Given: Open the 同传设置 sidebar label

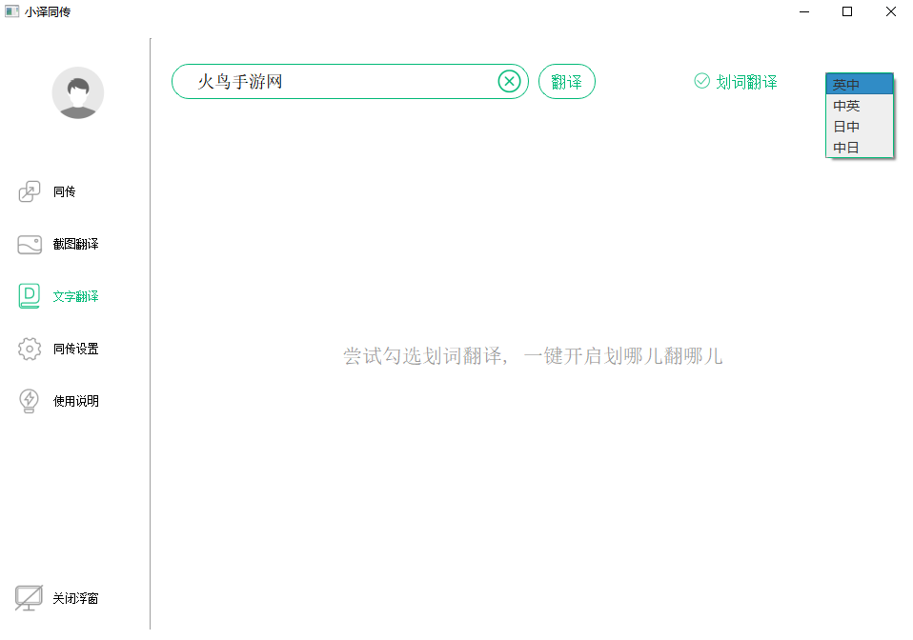Looking at the screenshot, I should (75, 349).
